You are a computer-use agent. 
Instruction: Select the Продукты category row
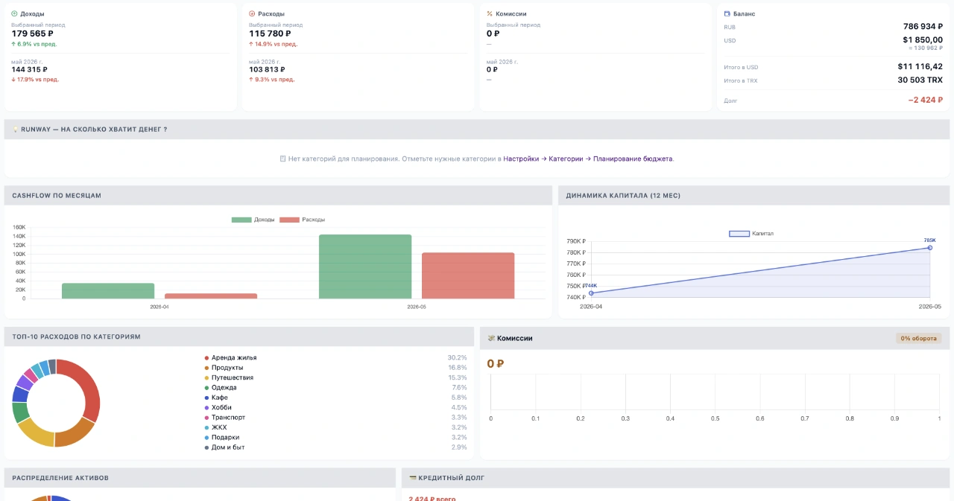tap(335, 368)
